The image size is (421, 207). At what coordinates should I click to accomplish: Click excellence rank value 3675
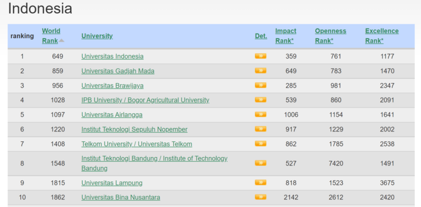point(387,183)
